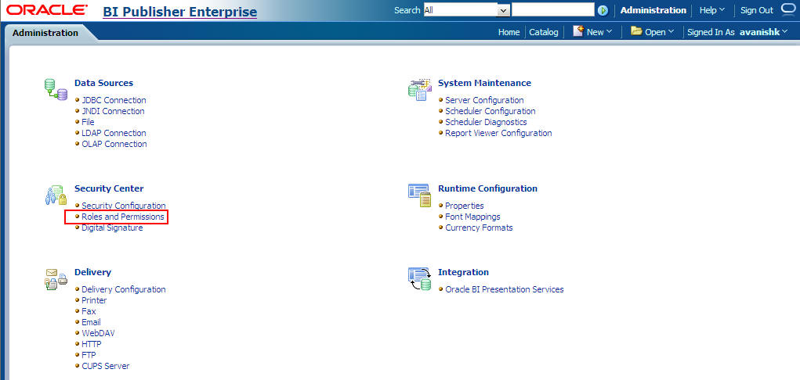Viewport: 800px width, 380px height.
Task: Open FTP delivery settings
Action: pos(89,355)
